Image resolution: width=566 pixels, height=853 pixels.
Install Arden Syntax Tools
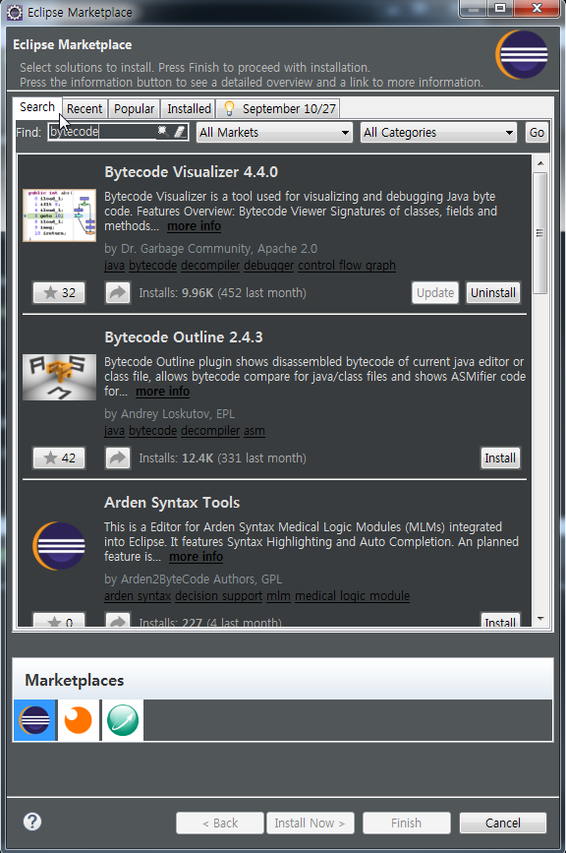(500, 620)
